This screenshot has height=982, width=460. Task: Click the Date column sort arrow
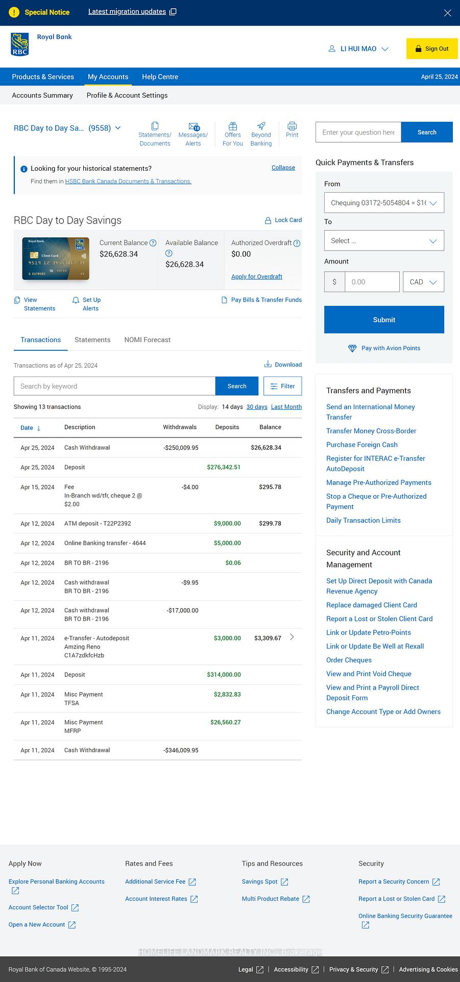tap(39, 428)
